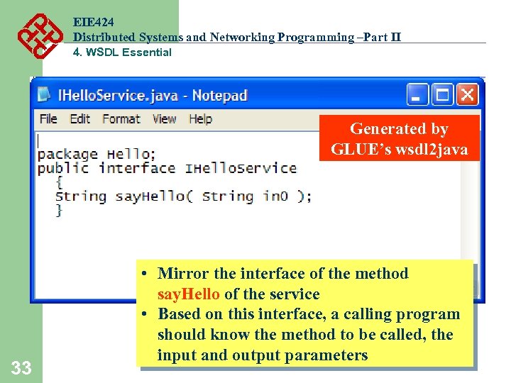
Task: Open the File menu in Notepad
Action: [48, 119]
